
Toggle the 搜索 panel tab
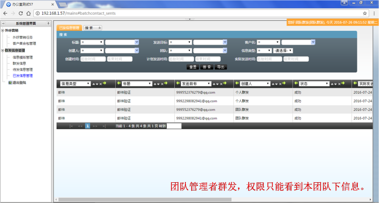(92, 28)
